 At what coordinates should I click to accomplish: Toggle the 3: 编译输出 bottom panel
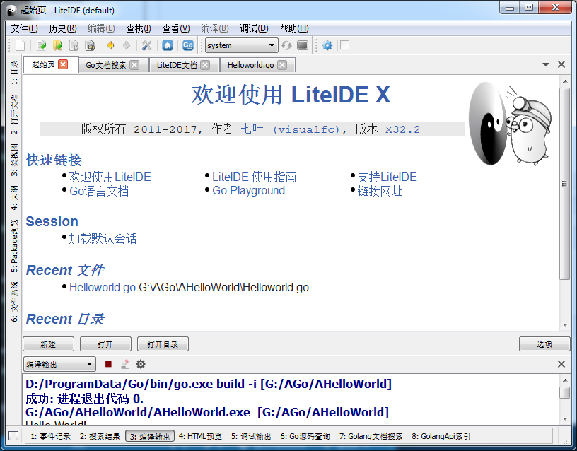[150, 436]
